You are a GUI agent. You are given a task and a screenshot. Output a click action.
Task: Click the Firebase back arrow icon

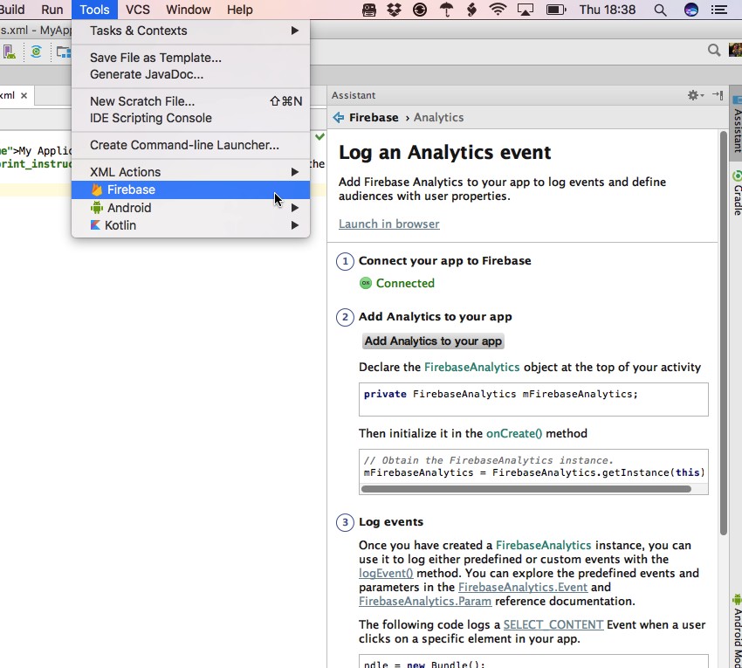339,117
